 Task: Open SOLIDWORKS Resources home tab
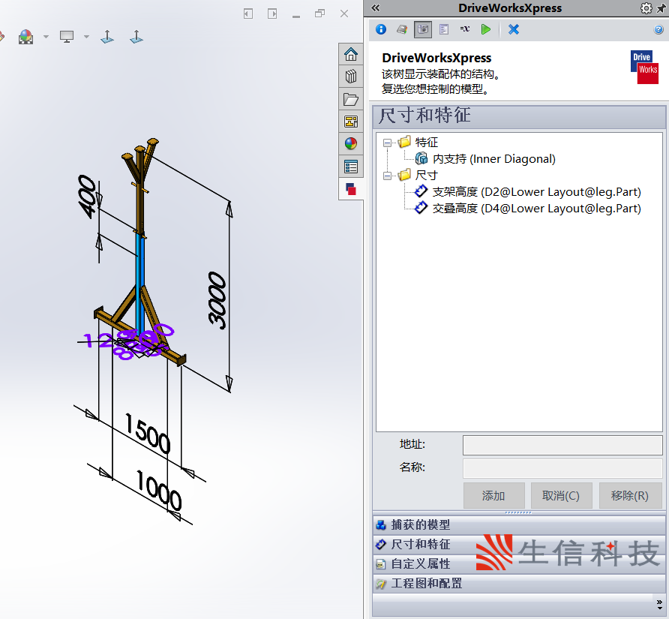coord(351,54)
